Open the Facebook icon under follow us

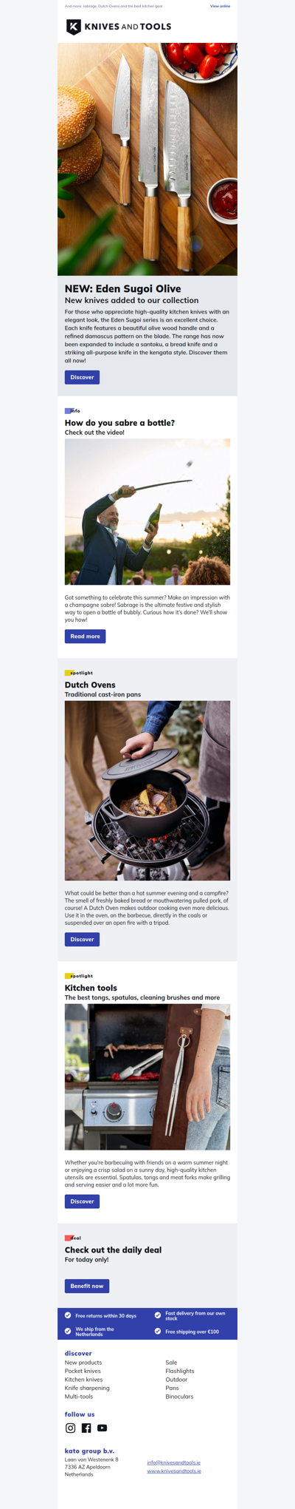click(86, 1428)
